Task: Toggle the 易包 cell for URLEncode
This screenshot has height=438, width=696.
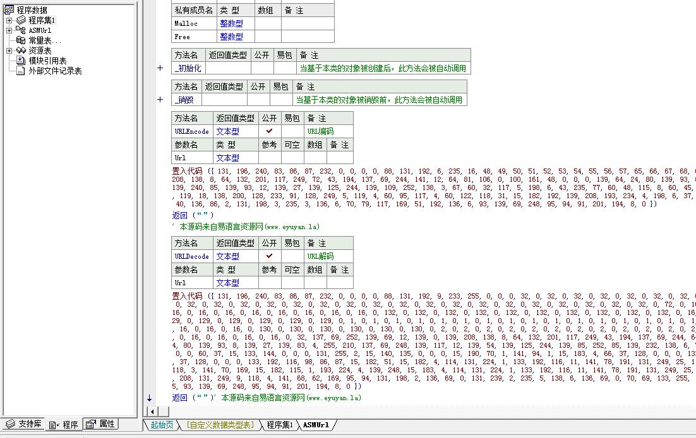Action: (292, 131)
